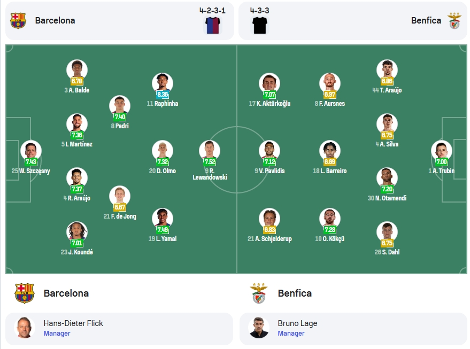This screenshot has width=470, height=349.
Task: Select R. Lewandowski's player photo
Action: (210, 150)
